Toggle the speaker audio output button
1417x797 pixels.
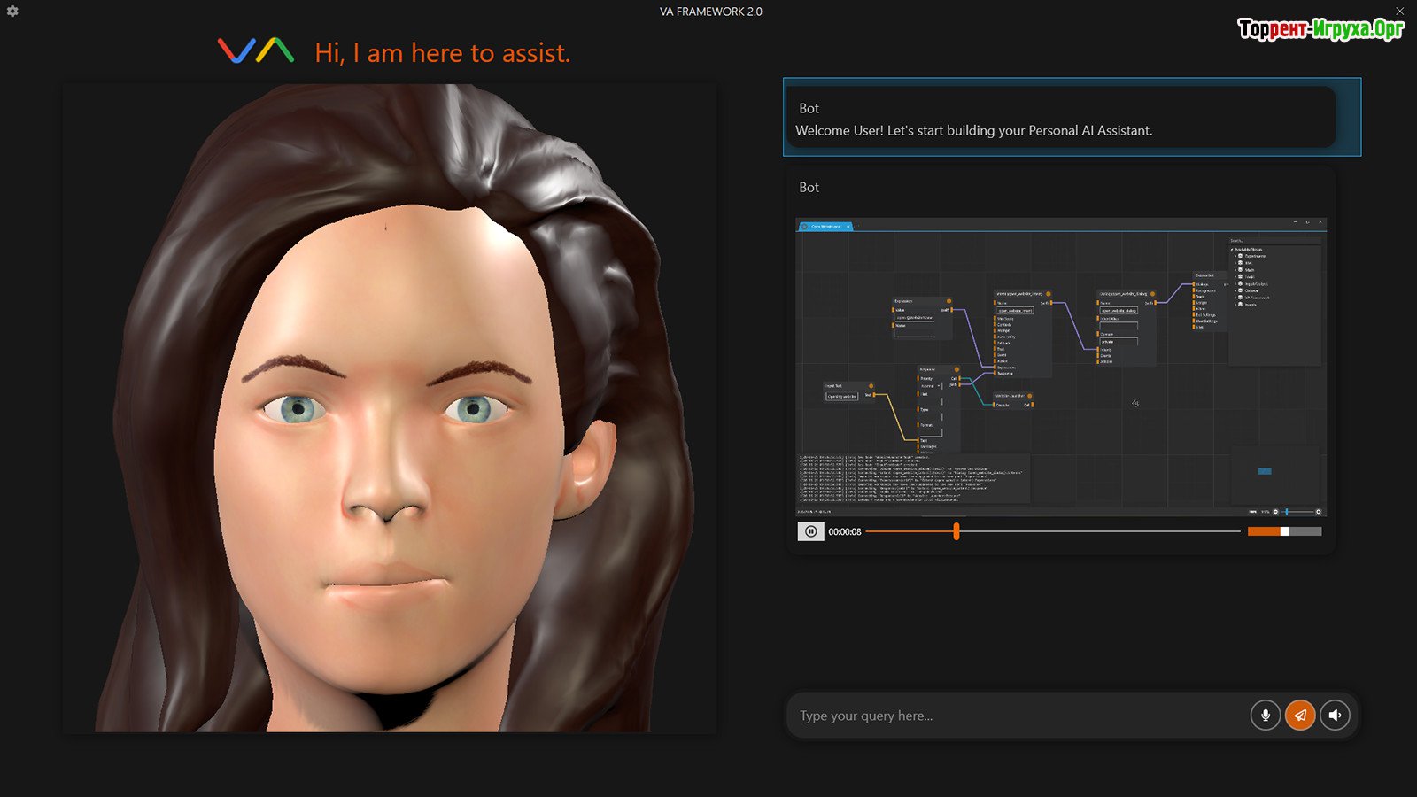(x=1335, y=716)
